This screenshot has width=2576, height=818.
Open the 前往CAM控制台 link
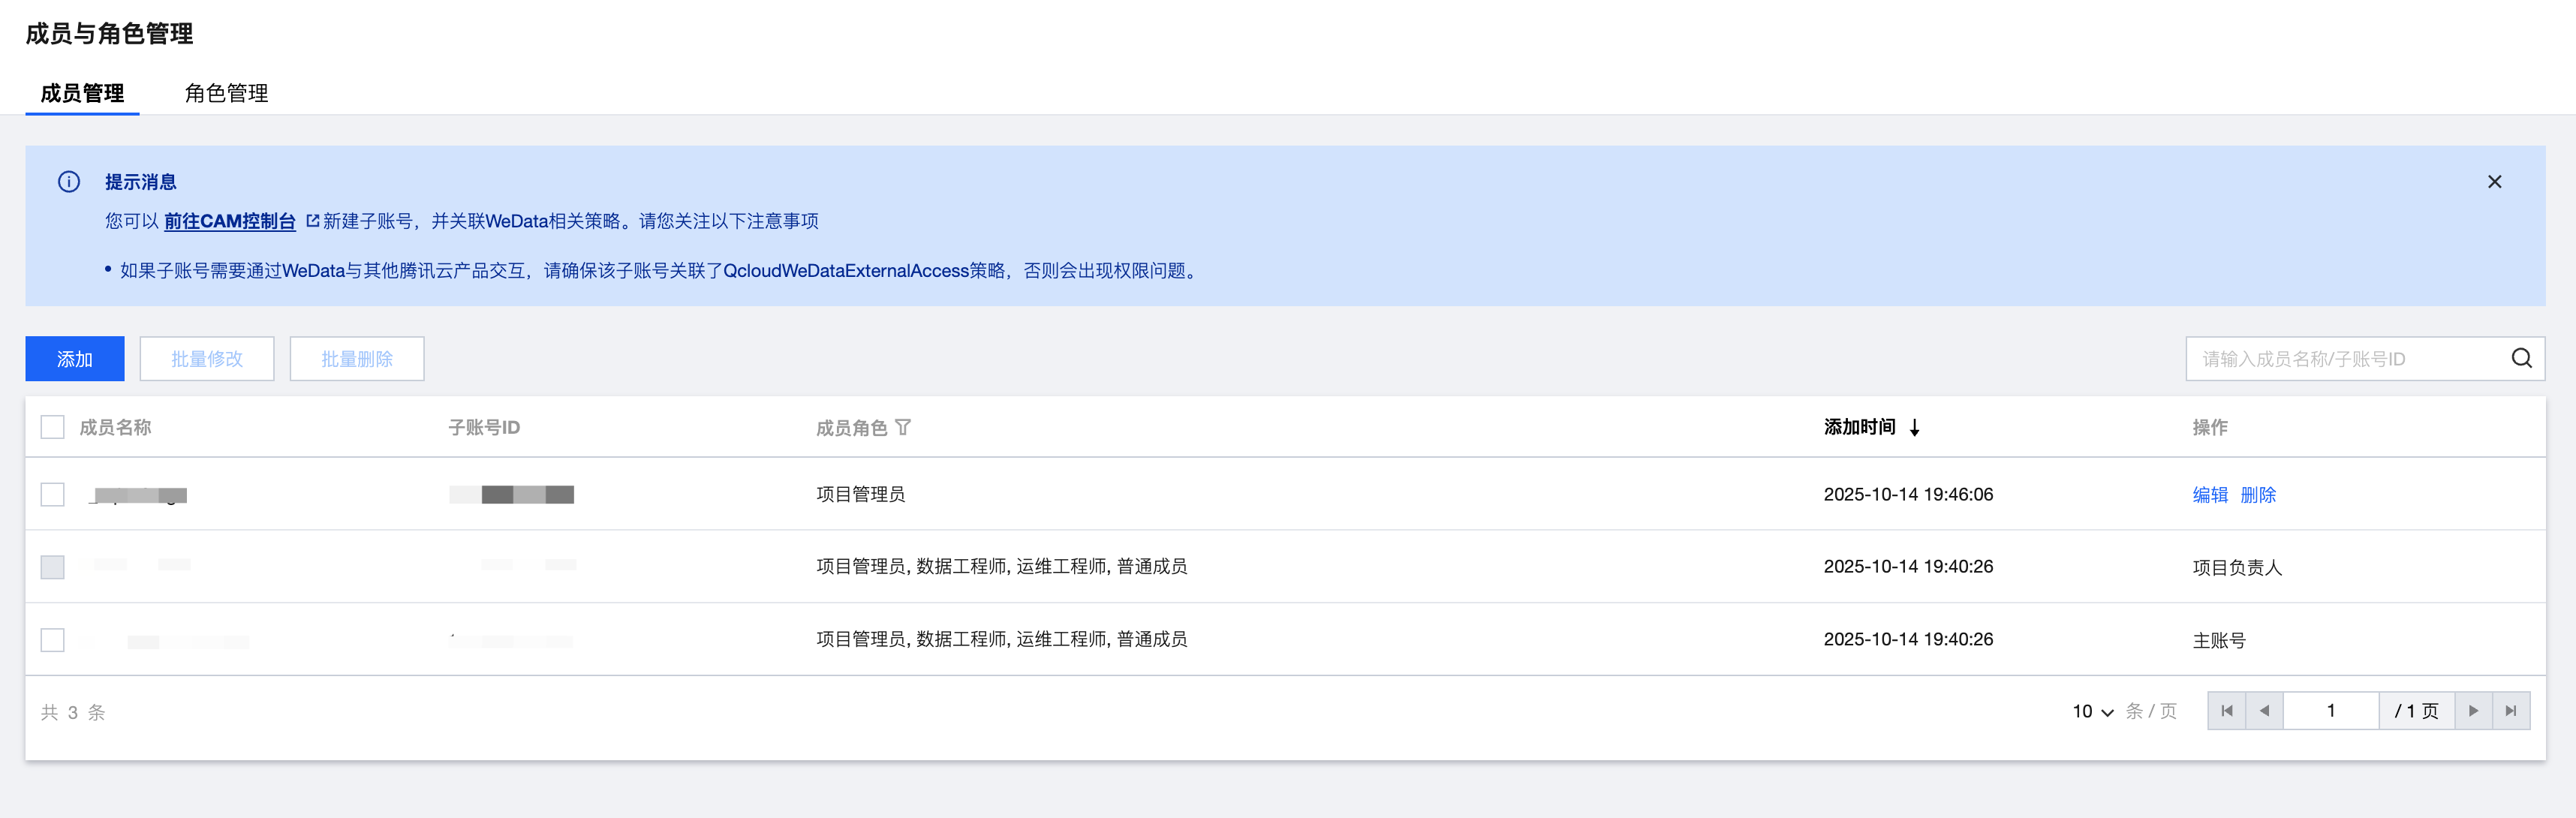point(229,221)
